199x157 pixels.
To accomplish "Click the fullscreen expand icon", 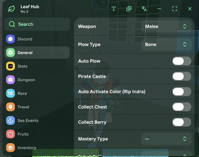I will coord(175,9).
